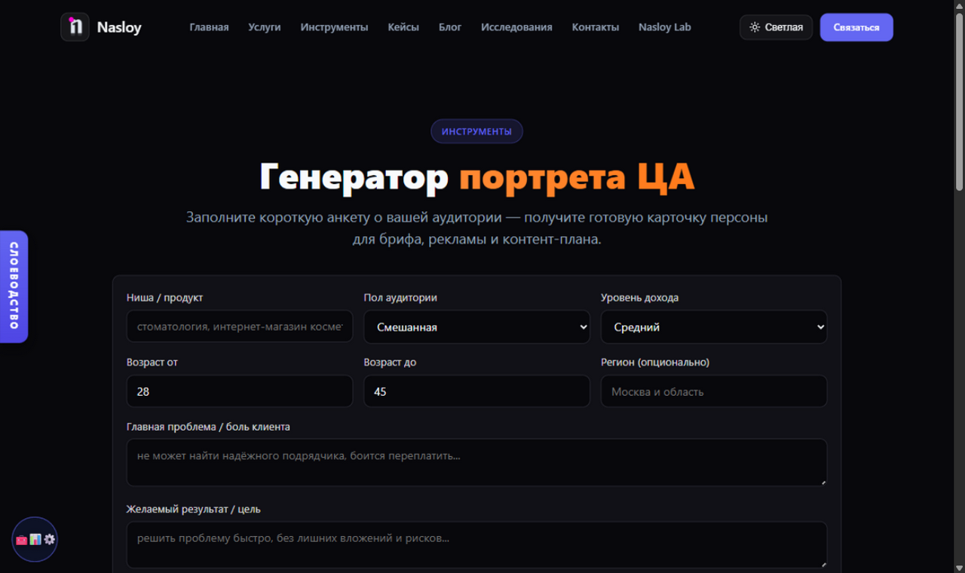Open the Nasloy Lab link
Screen dimensions: 965x573
664,27
